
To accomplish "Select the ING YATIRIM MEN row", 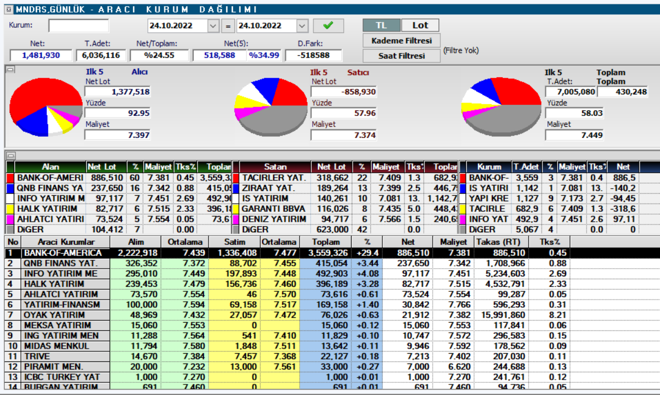I will coord(332,335).
